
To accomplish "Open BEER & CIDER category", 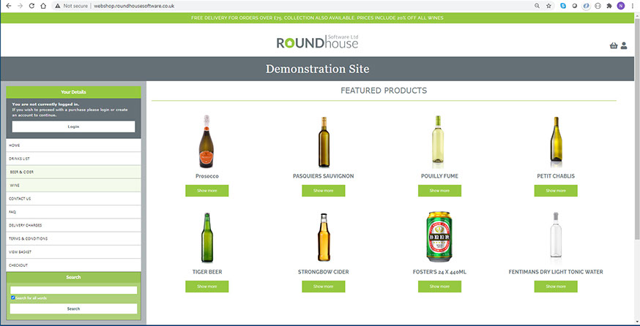I will click(73, 172).
